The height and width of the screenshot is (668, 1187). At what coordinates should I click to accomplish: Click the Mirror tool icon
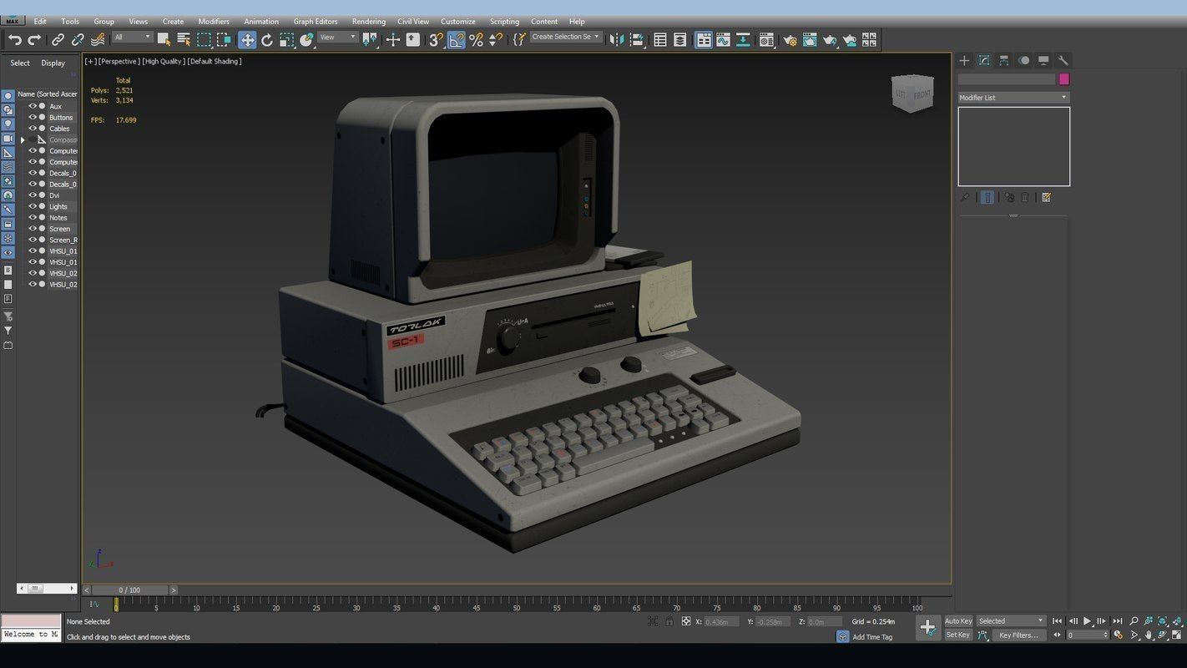(617, 39)
